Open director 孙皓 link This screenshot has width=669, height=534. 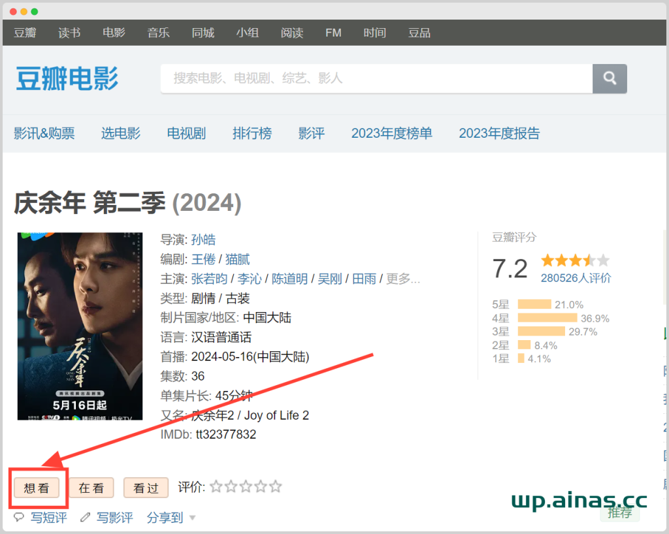pos(204,240)
